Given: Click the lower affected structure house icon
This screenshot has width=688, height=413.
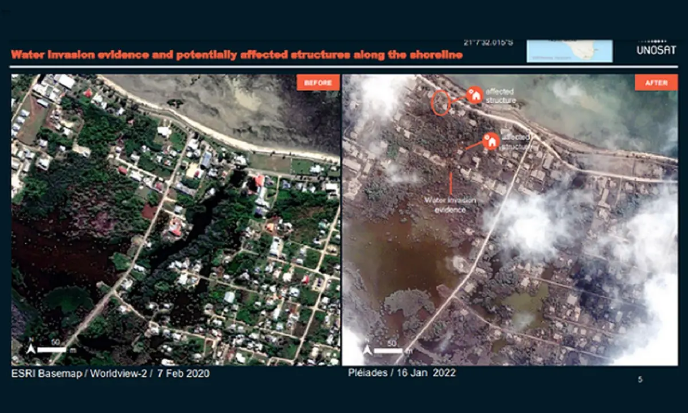Looking at the screenshot, I should tap(491, 141).
